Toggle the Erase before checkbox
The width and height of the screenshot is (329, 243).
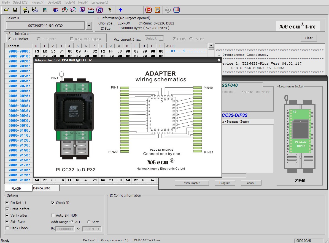[x=7, y=209]
